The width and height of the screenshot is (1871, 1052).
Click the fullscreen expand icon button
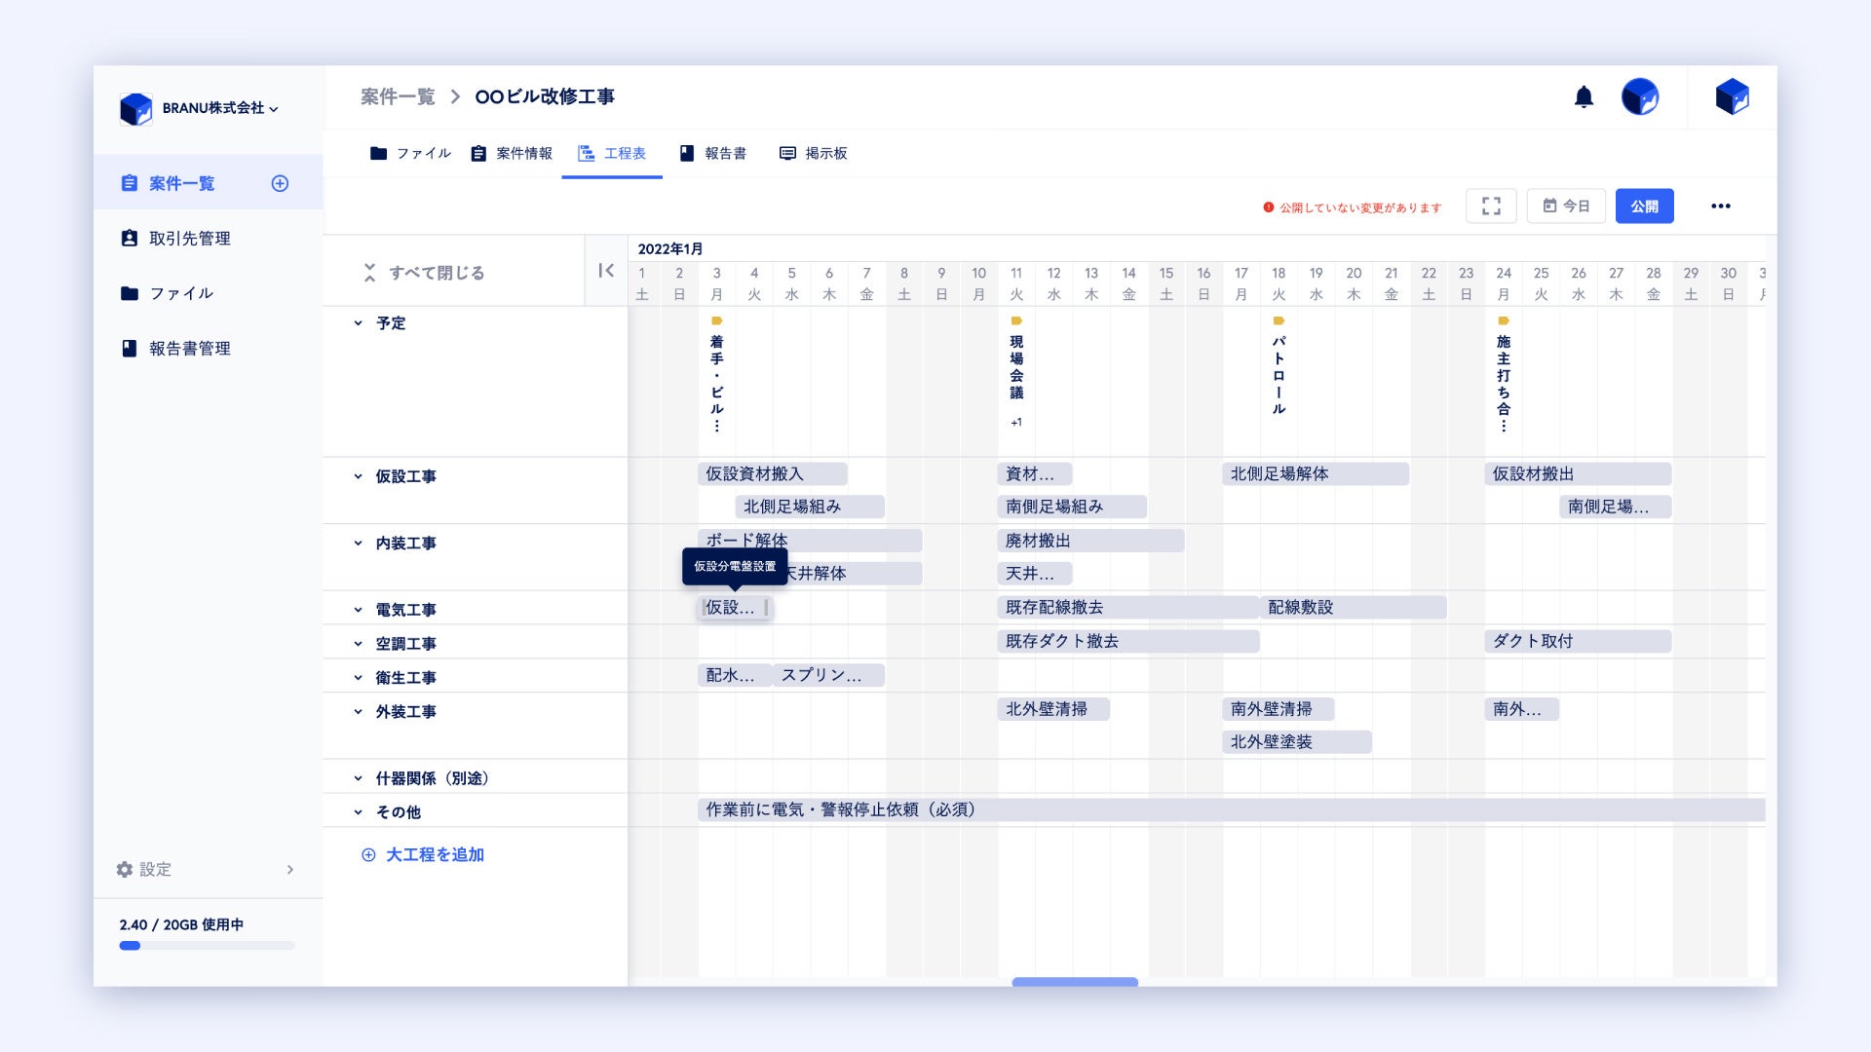tap(1491, 206)
